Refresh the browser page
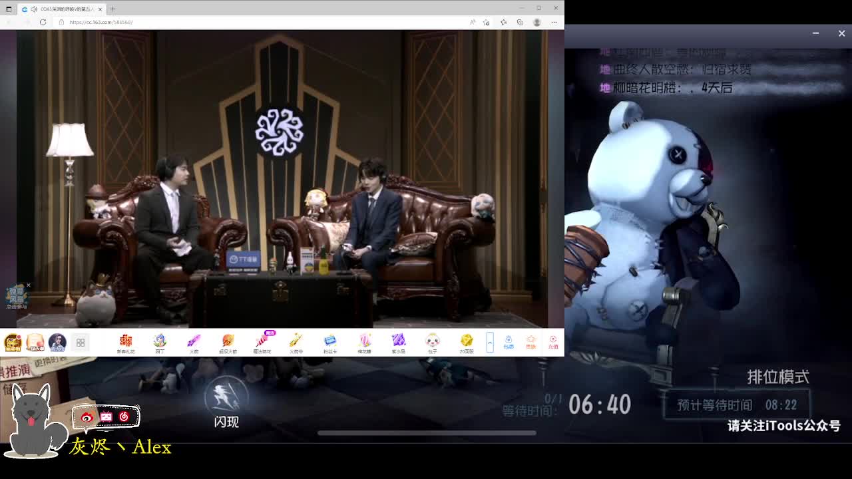852x479 pixels. tap(43, 22)
